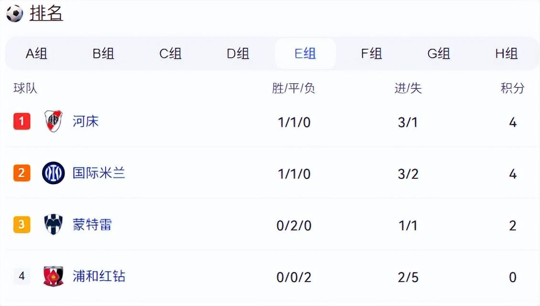Open the 蒙特雷 team name link
Image resolution: width=540 pixels, height=306 pixels.
point(93,225)
